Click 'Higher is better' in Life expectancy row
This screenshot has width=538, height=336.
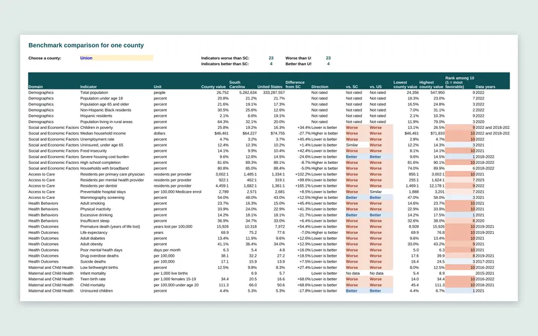[x=325, y=233]
